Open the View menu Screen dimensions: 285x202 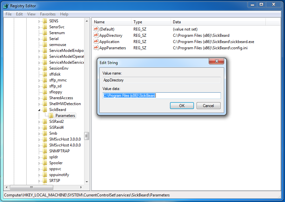pyautogui.click(x=31, y=14)
